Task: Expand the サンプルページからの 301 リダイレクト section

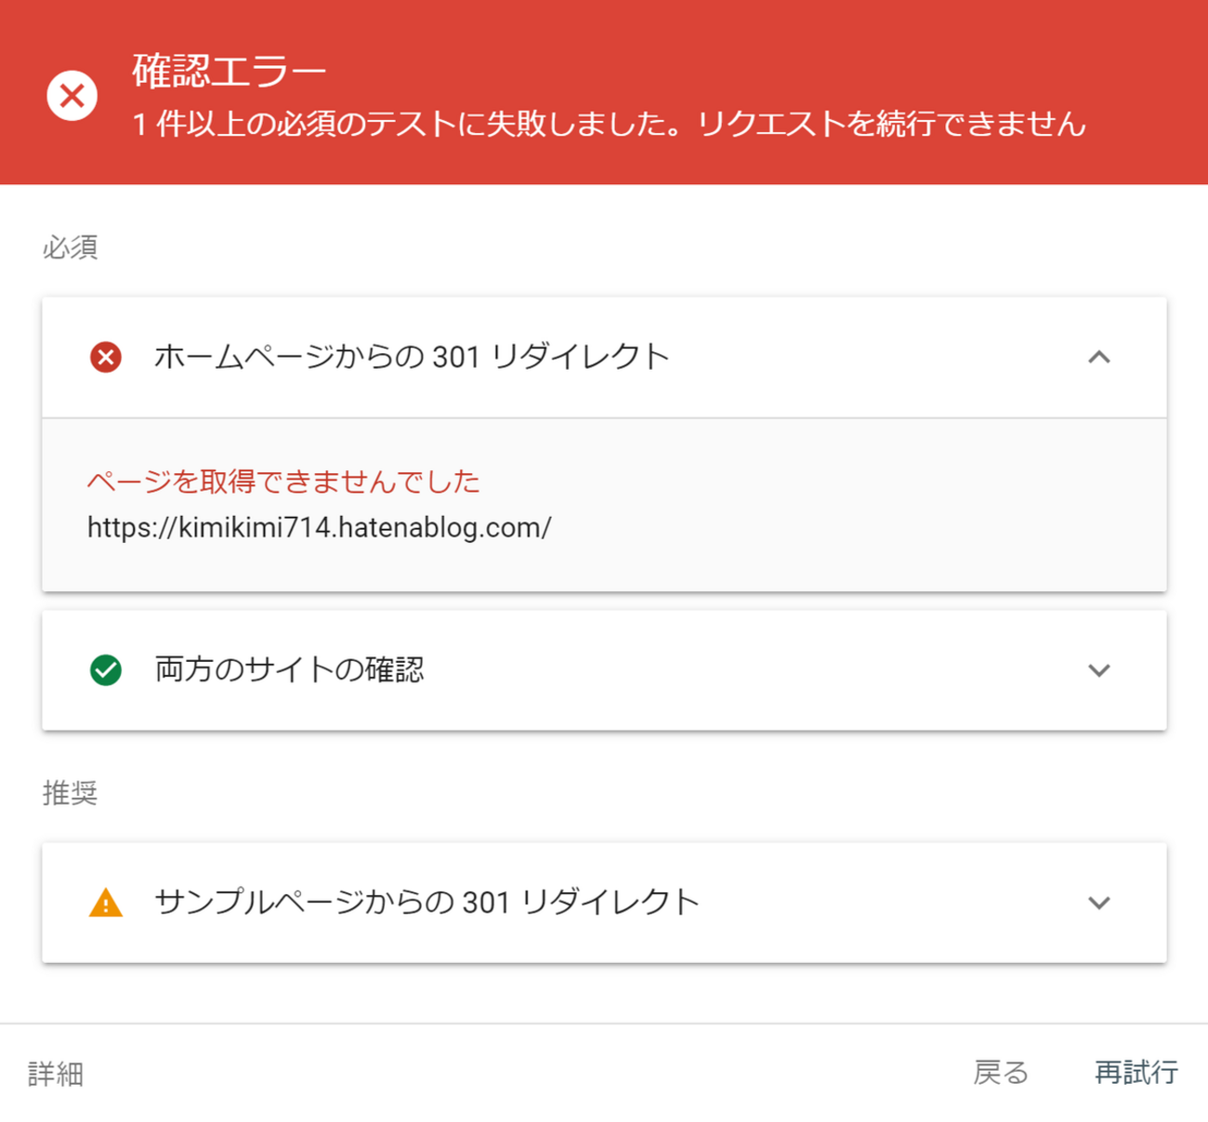Action: pyautogui.click(x=1099, y=903)
